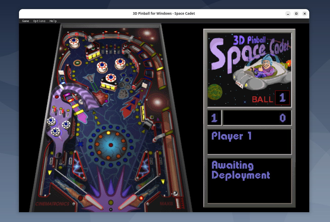
Task: Click the red-bordered ball number box
Action: pyautogui.click(x=282, y=97)
